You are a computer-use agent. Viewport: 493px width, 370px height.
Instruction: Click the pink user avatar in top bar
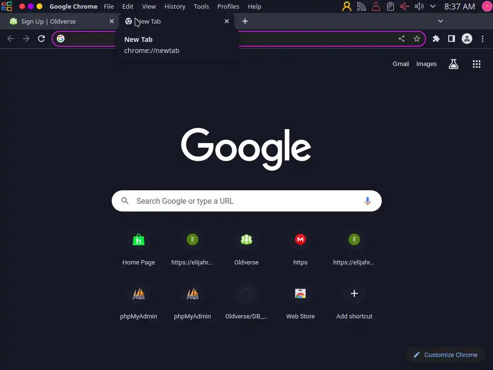(x=487, y=6)
